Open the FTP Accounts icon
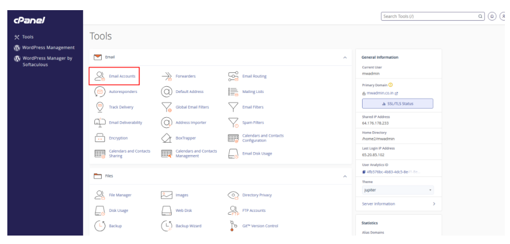This screenshot has width=510, height=244. click(233, 211)
